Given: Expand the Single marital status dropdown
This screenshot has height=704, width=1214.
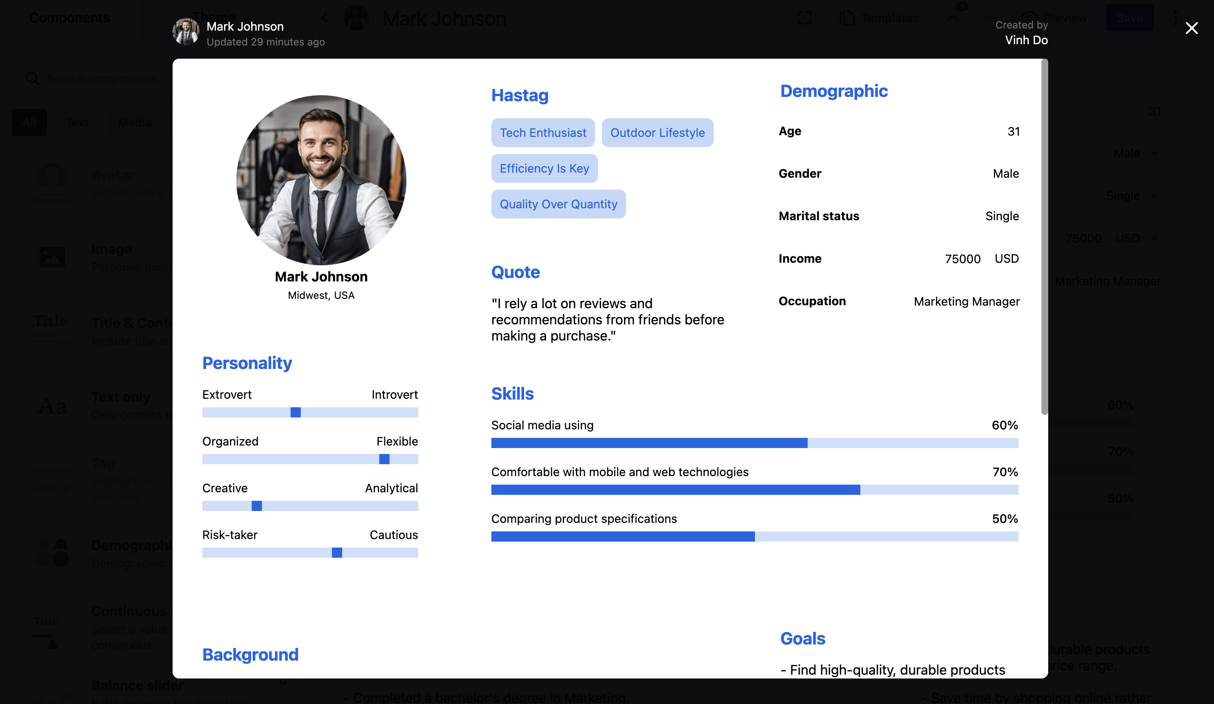Looking at the screenshot, I should (x=1154, y=196).
